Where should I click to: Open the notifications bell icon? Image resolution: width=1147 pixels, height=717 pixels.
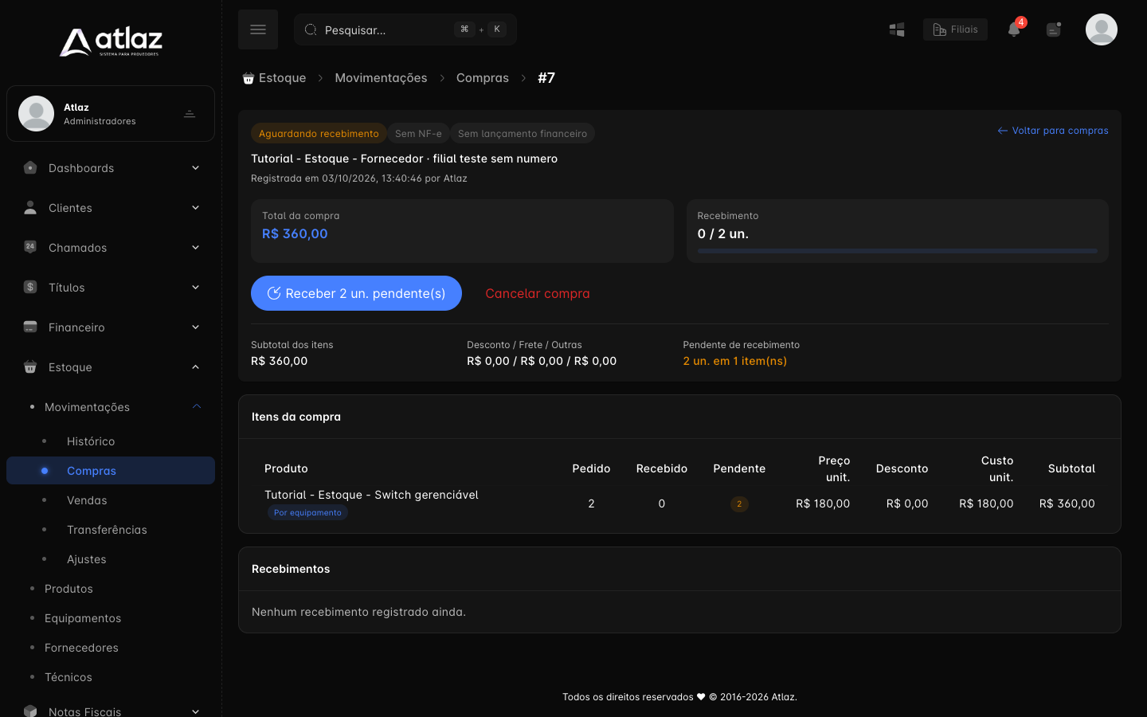click(1014, 29)
